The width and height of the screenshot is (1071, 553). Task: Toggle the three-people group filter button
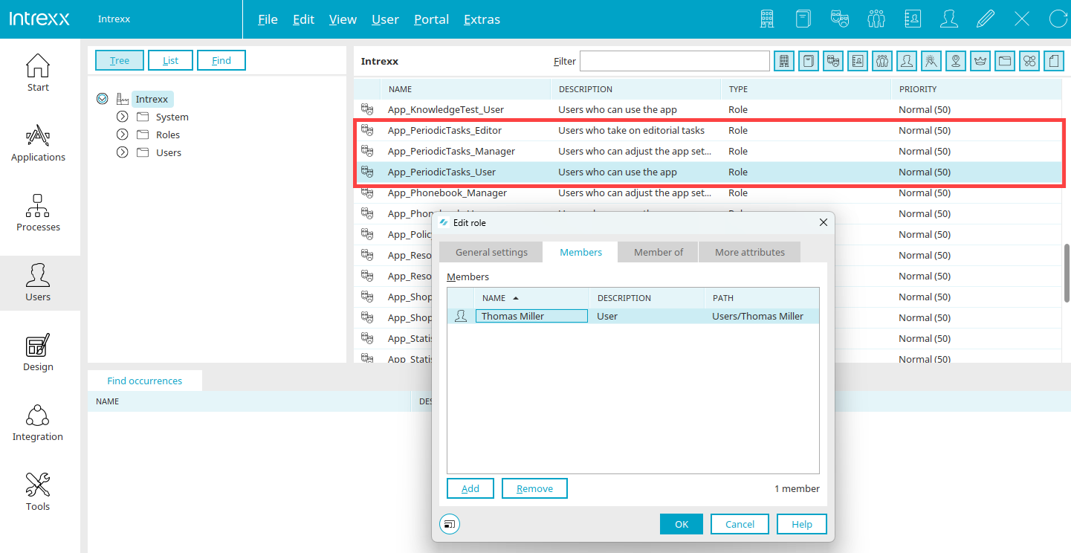click(x=882, y=61)
